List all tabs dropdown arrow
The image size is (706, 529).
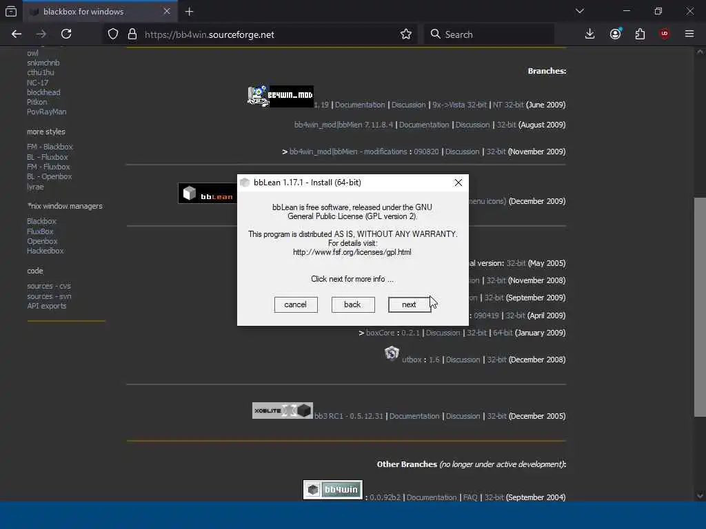pyautogui.click(x=580, y=11)
